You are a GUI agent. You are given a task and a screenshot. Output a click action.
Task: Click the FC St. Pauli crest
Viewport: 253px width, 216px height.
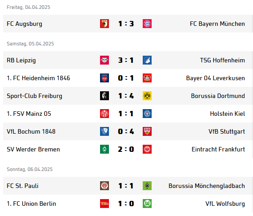click(x=104, y=186)
